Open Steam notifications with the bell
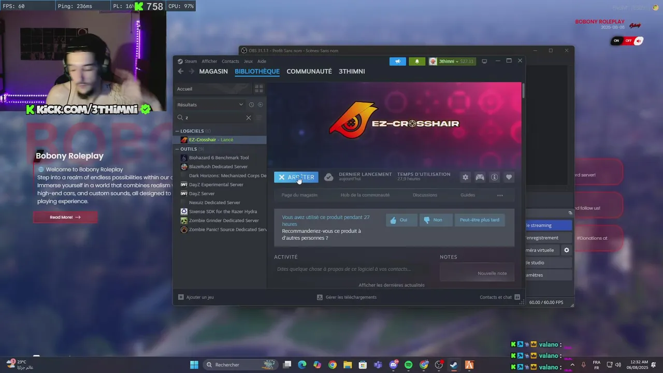This screenshot has width=663, height=373. pyautogui.click(x=417, y=61)
